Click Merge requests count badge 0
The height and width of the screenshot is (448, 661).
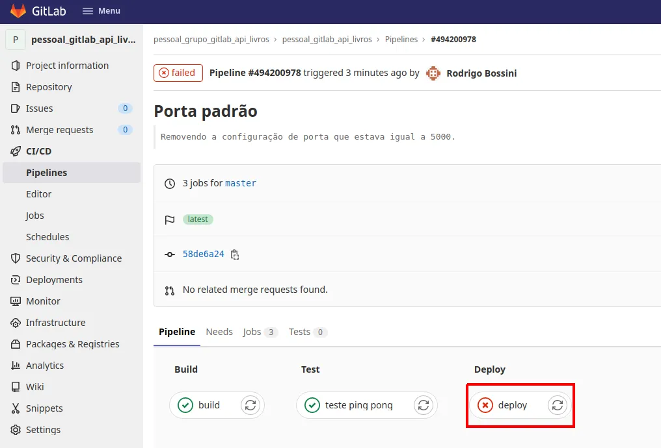[125, 130]
